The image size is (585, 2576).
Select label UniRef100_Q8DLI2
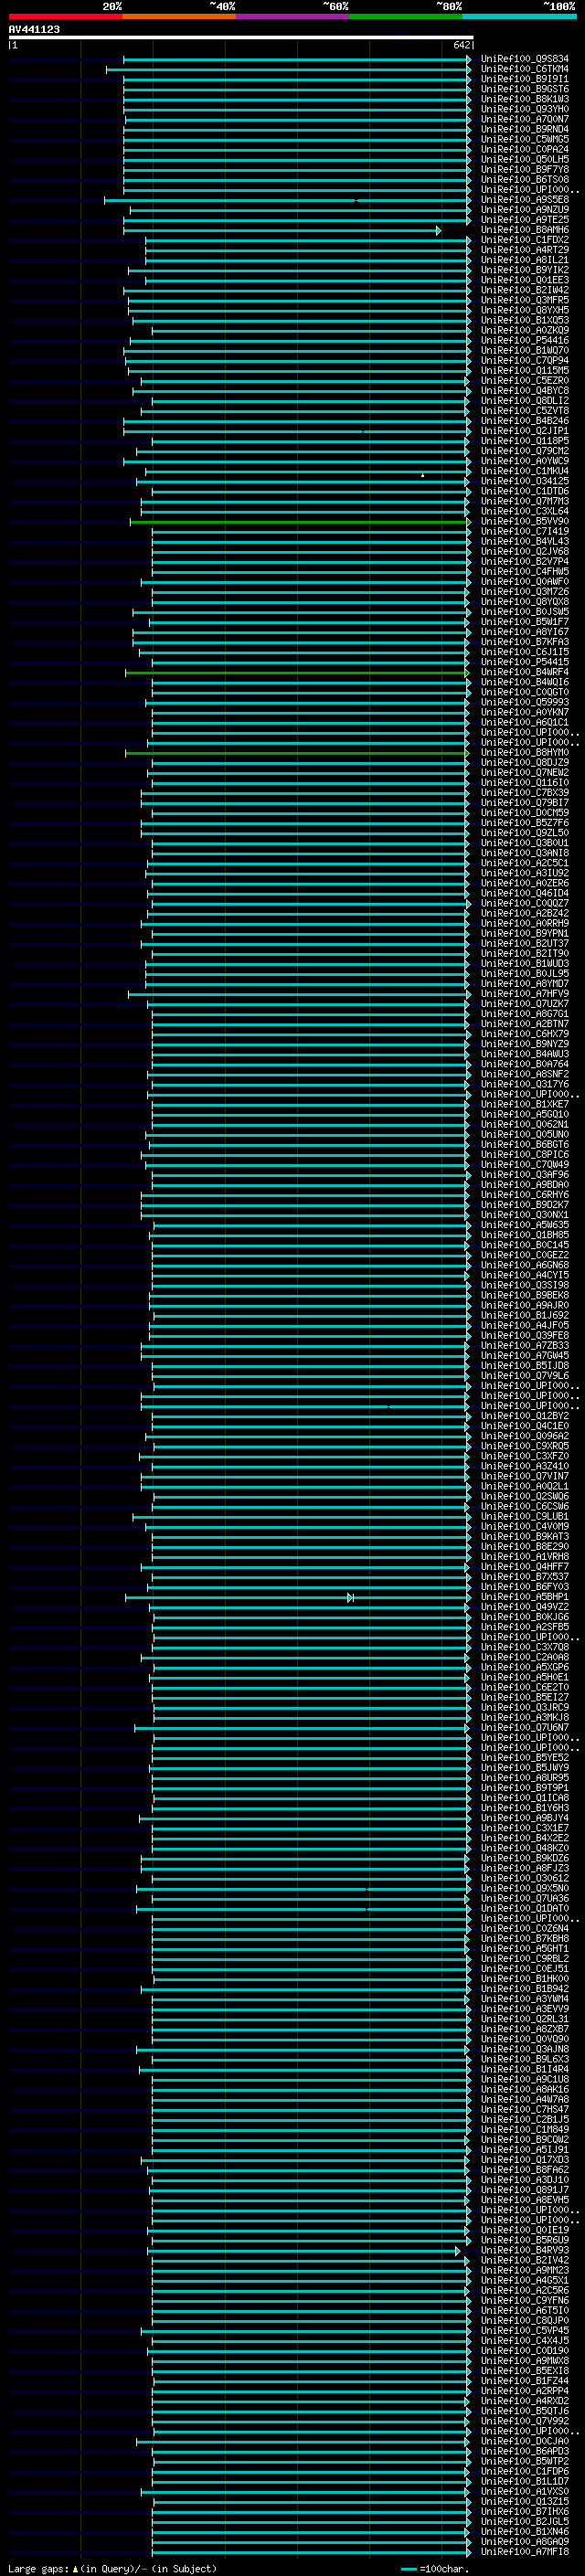coord(525,401)
